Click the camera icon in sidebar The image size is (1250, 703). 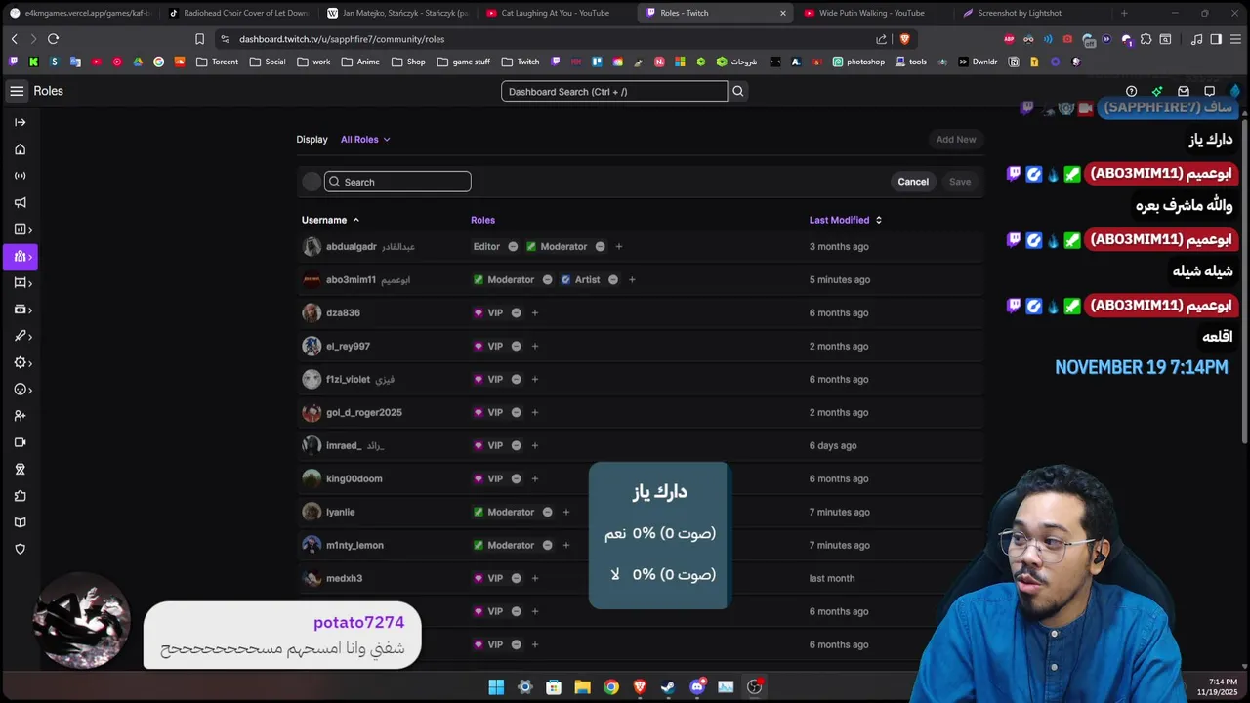[20, 442]
